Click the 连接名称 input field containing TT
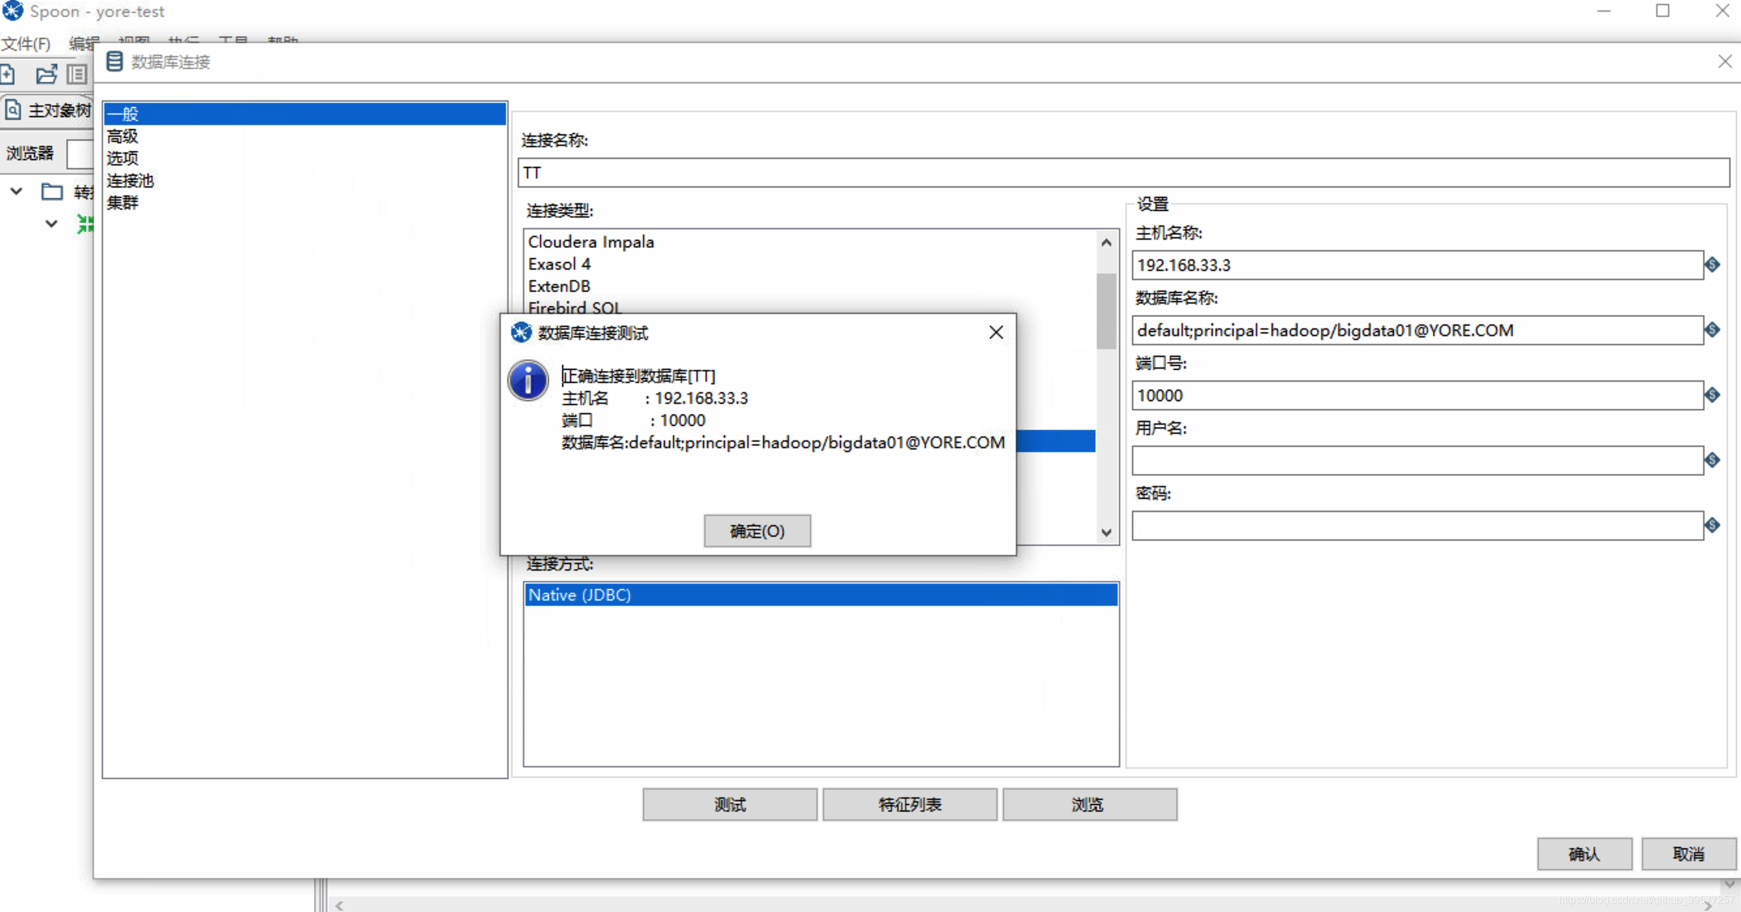The width and height of the screenshot is (1741, 912). tap(1123, 173)
